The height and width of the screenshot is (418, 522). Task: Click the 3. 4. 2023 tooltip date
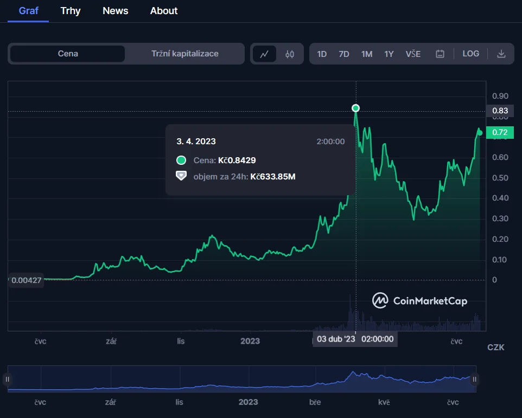click(196, 142)
